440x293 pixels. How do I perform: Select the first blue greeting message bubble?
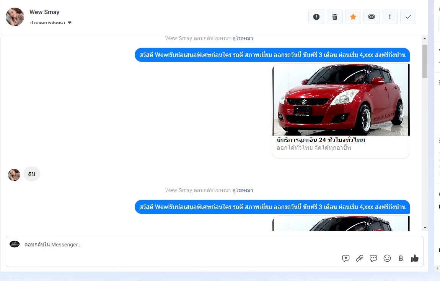click(272, 55)
